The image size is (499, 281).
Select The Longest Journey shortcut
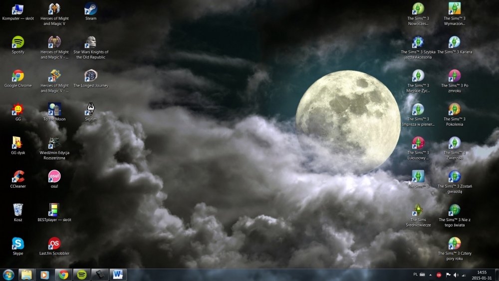pos(91,79)
